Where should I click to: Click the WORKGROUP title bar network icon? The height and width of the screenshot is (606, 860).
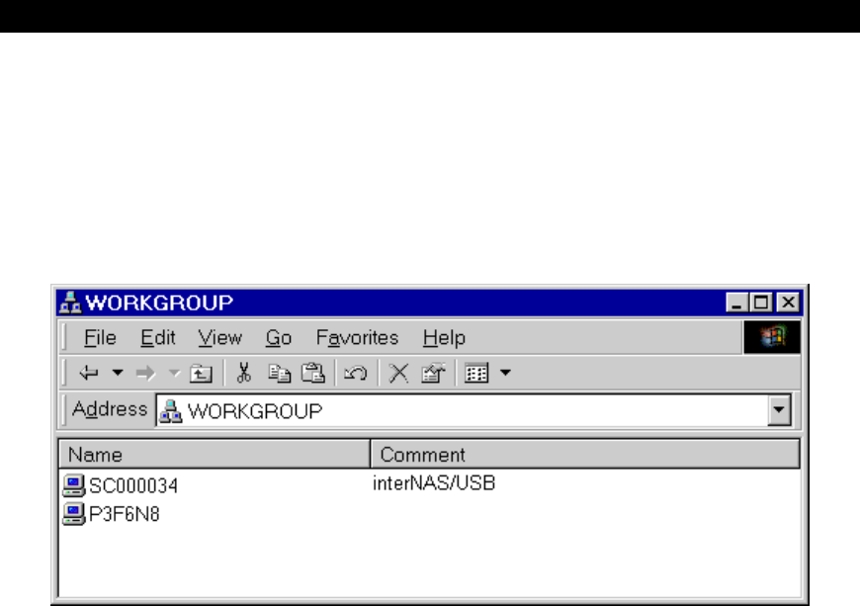(x=70, y=303)
